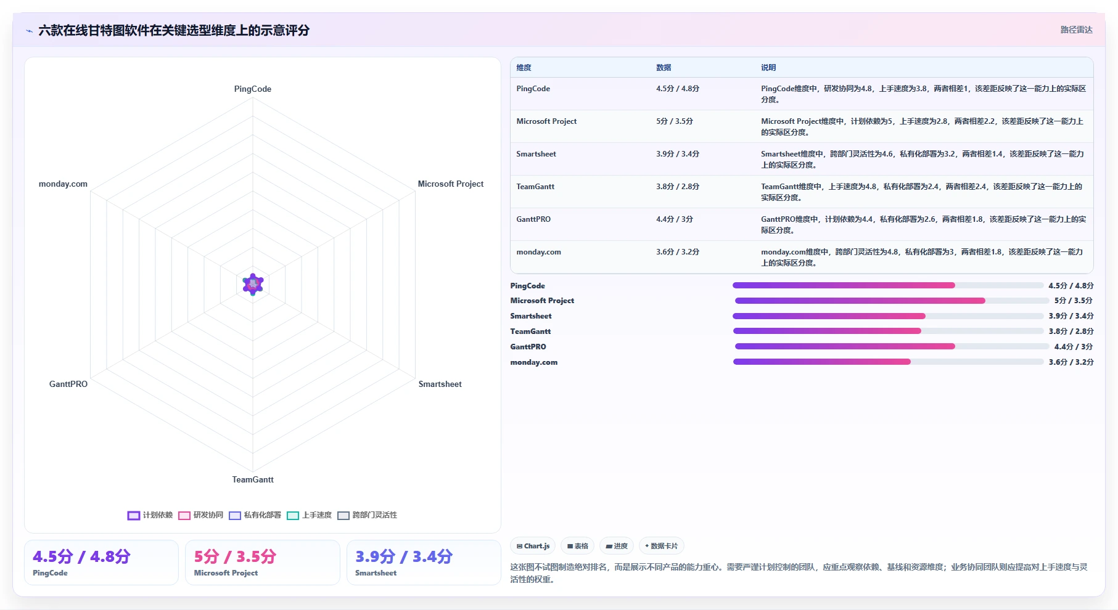Click table value 3.6分 / 3.2分 for monday.com
The image size is (1118, 610).
678,252
